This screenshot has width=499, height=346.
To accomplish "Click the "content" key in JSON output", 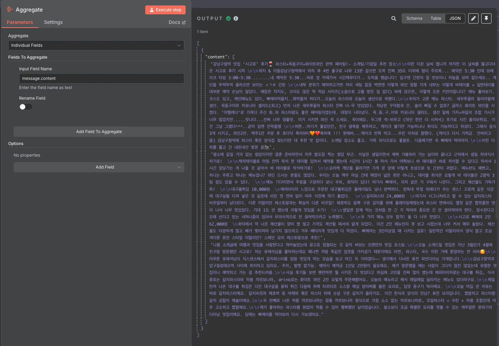I will pos(217,57).
